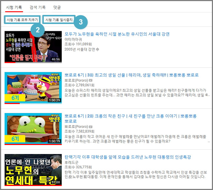Click verified badge next to 3화 Pororo channel
Image resolution: width=213 pixels, height=190 pixels.
[x=90, y=80]
